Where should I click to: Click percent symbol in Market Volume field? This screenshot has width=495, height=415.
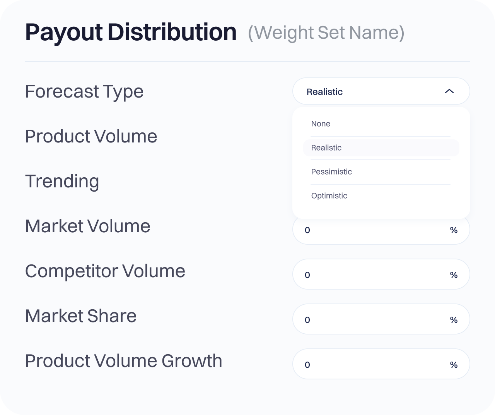pyautogui.click(x=454, y=230)
